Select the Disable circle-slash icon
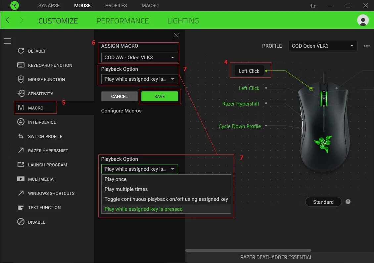 [21, 222]
